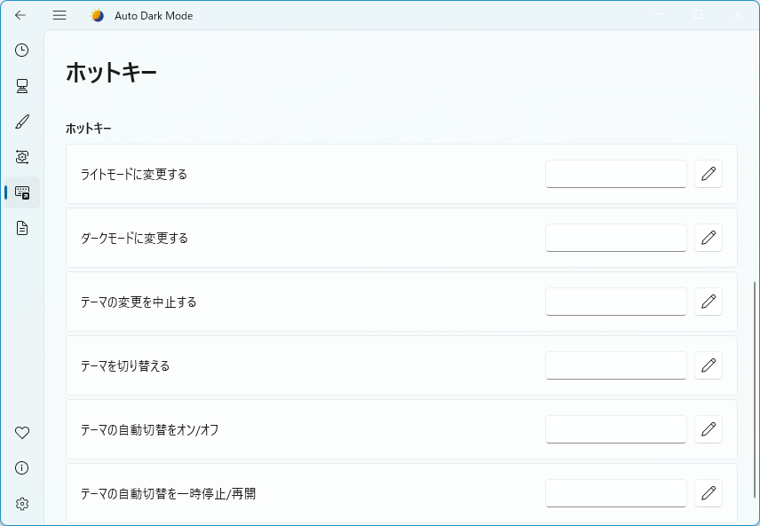Edit hotkey for ライトモードに変更する

708,174
